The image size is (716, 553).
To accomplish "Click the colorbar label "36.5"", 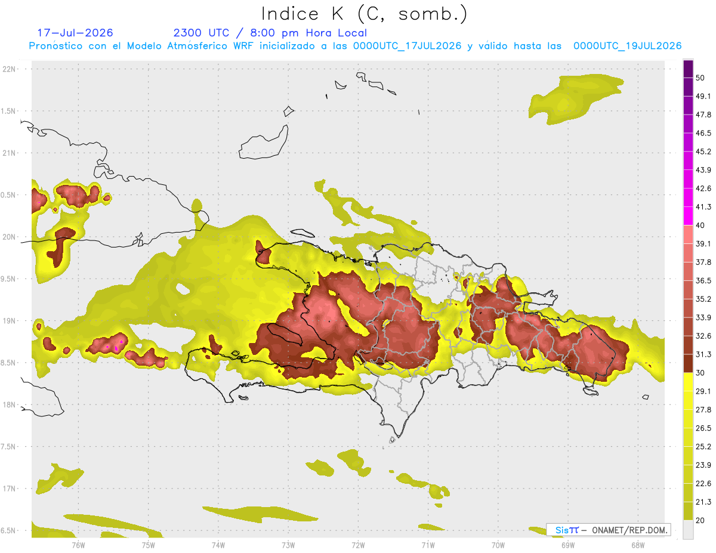I will click(703, 281).
